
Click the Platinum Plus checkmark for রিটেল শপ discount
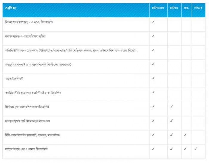[x=153, y=22]
